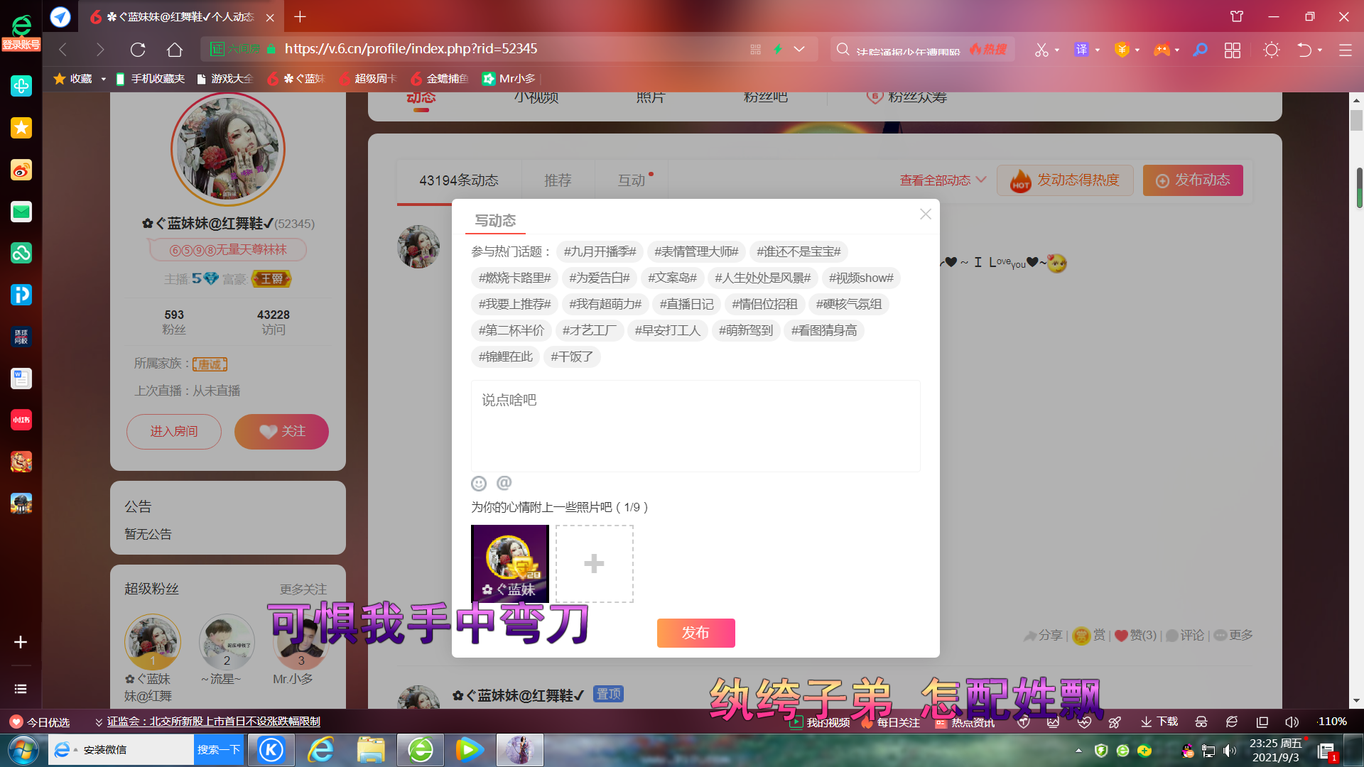The height and width of the screenshot is (767, 1364).
Task: Choose the #谁还不是宝宝# topic
Action: 799,251
